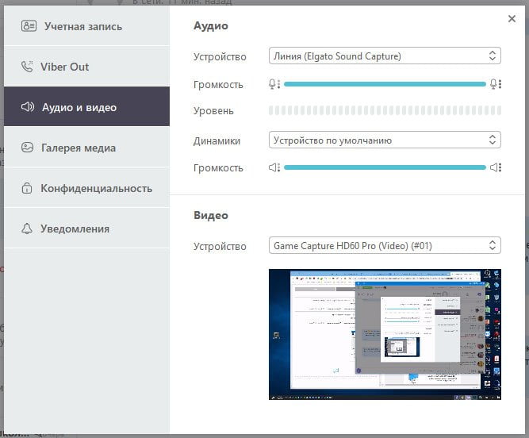Viewport: 529px width, 438px height.
Task: Click the notifications bell icon
Action: click(27, 229)
